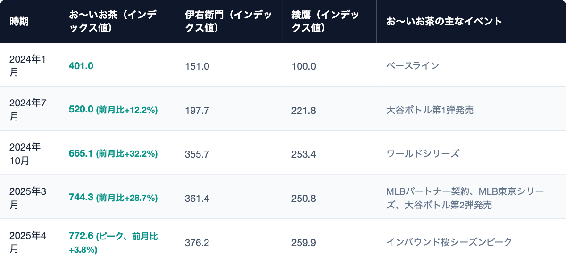Screen dimensions: 566x263
Task: Click the 綾鷹（インデックス値） column header
Action: tap(325, 22)
